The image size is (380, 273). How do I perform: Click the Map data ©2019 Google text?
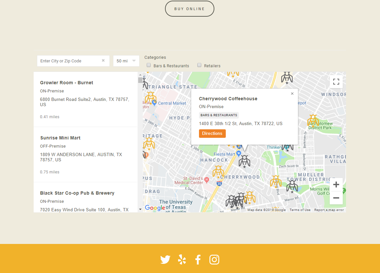267,210
